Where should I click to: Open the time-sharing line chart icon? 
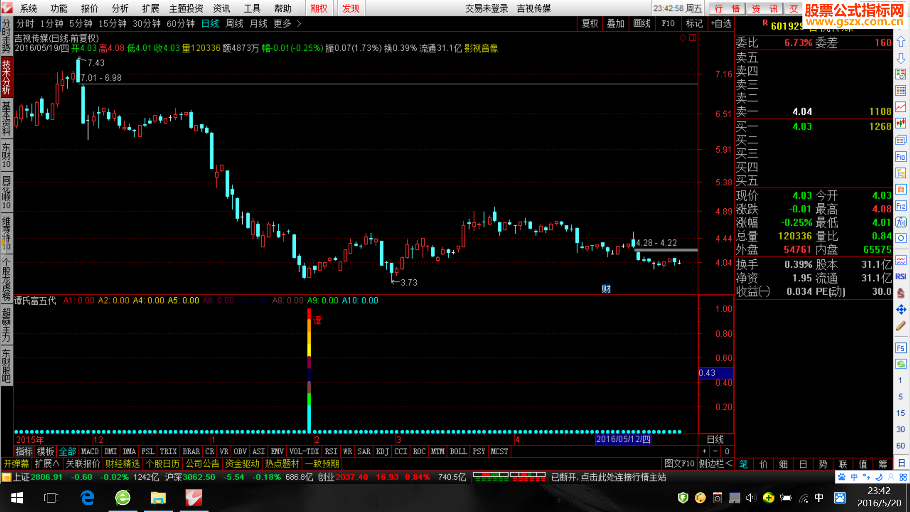(901, 107)
